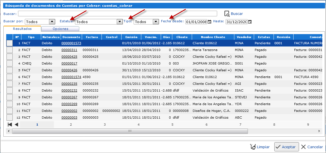Viewport: 326px width, 153px height.
Task: Click the Buscar text input field
Action: pos(117,14)
